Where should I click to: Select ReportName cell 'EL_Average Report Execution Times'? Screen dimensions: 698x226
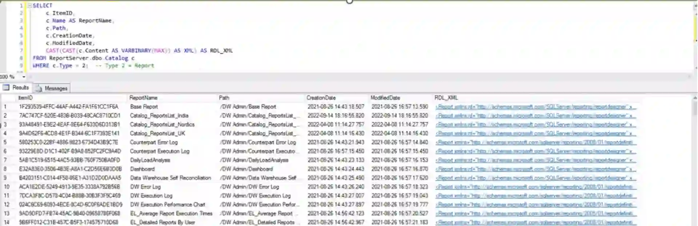point(171,214)
